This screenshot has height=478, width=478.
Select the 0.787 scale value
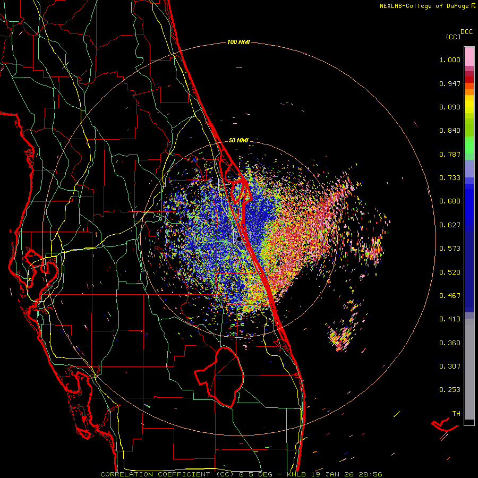tap(450, 154)
